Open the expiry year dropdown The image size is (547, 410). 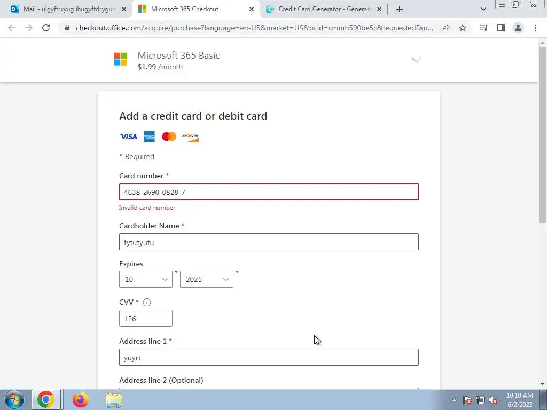207,279
